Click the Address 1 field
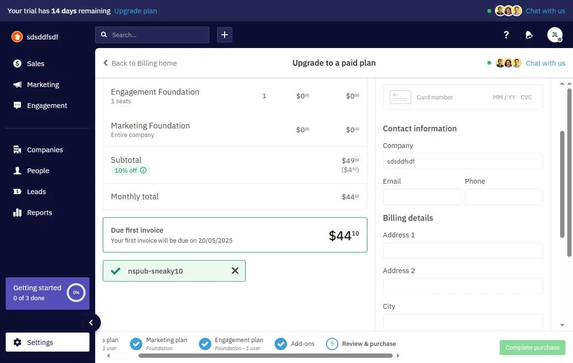Screen dimensions: 573x363 (x=463, y=251)
